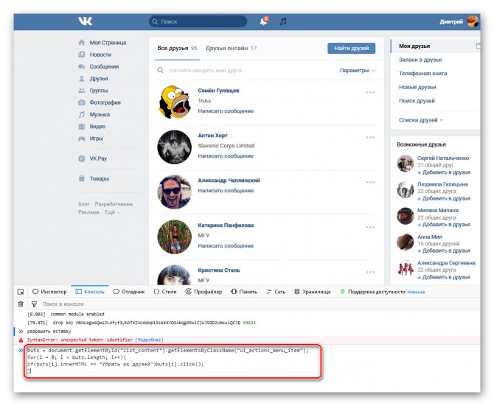Add Сергей Натальченко as friend
Viewport: 494px width, 406px height.
pos(444,172)
